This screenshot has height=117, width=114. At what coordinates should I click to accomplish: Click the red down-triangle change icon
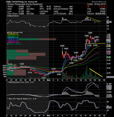(88, 7)
